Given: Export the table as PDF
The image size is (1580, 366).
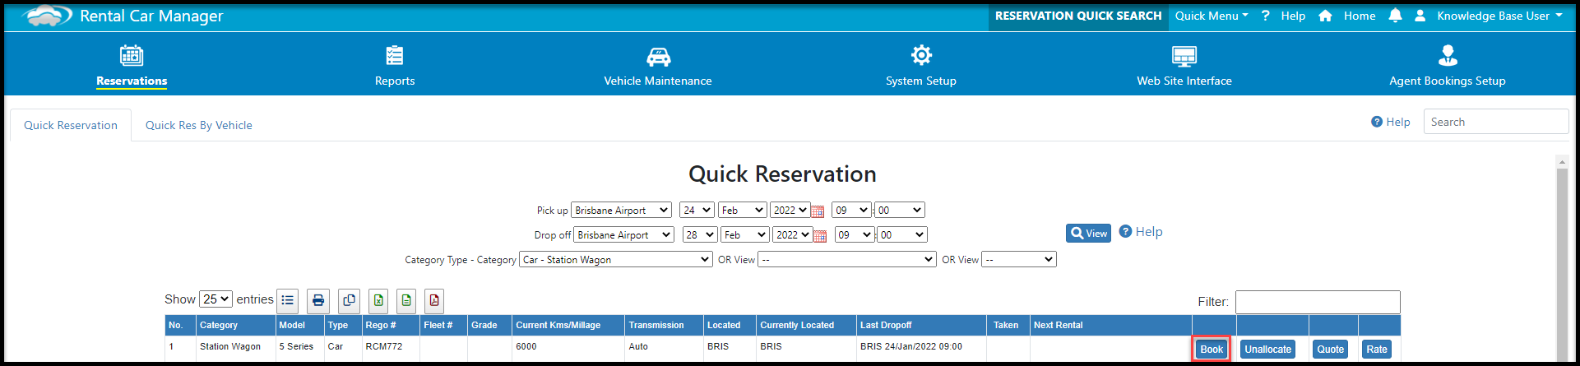Looking at the screenshot, I should 434,301.
